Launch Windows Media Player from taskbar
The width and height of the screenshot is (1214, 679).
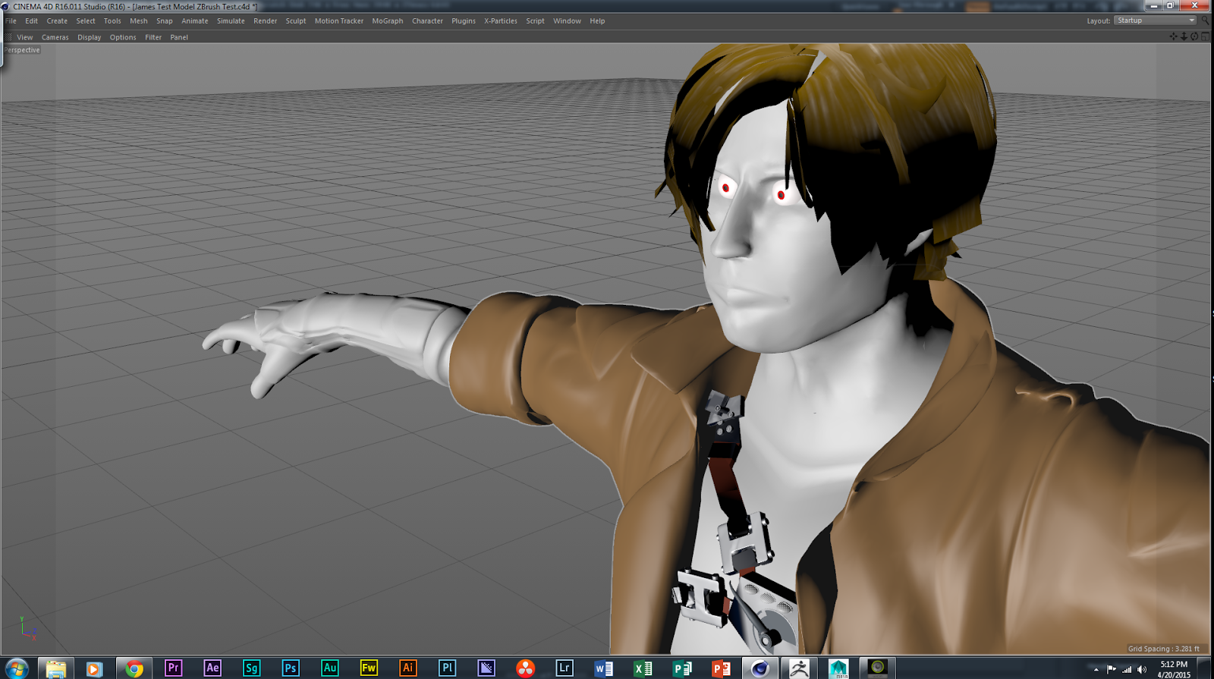coord(94,668)
